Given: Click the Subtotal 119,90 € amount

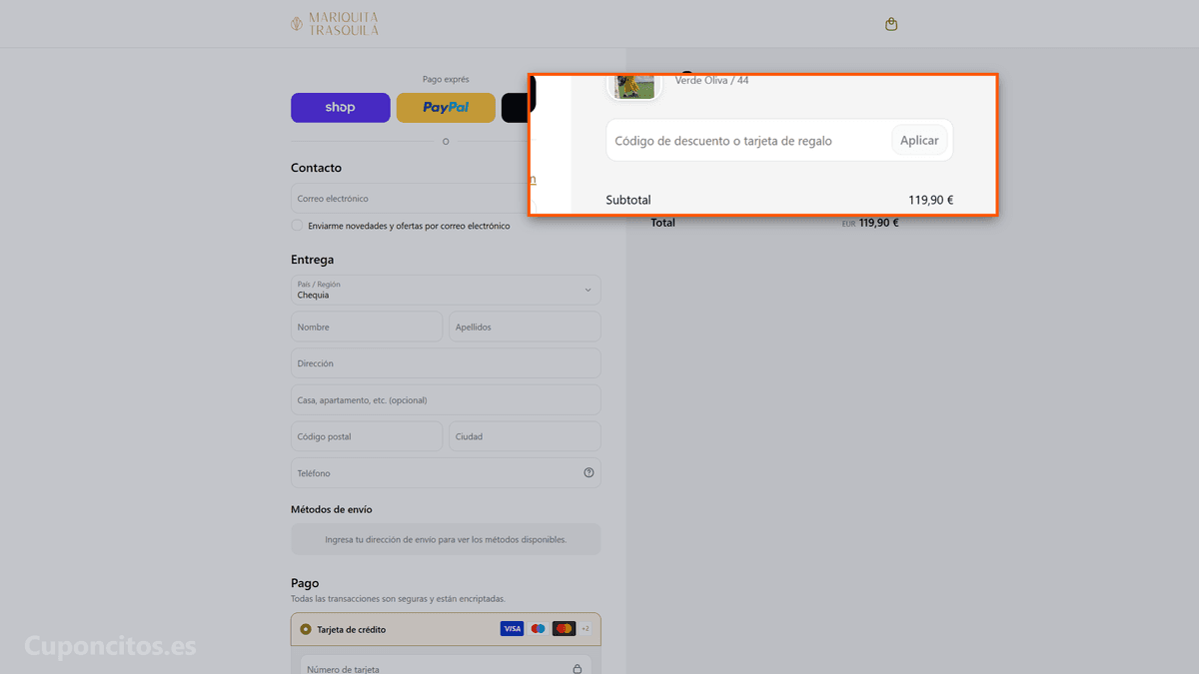Looking at the screenshot, I should tap(930, 200).
